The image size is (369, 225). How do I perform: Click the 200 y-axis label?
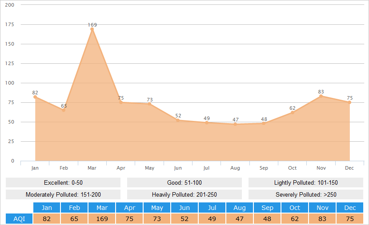click(10, 5)
